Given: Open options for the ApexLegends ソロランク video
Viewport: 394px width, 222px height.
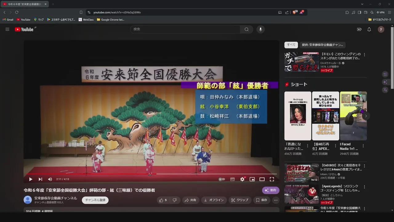Looking at the screenshot, I should tap(364, 187).
